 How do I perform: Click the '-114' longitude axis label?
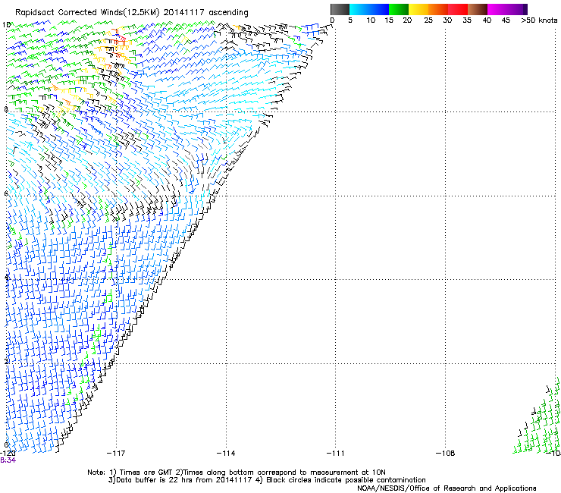[226, 454]
